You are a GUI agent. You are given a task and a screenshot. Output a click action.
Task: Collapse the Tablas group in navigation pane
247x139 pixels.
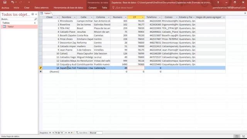(x=35, y=23)
